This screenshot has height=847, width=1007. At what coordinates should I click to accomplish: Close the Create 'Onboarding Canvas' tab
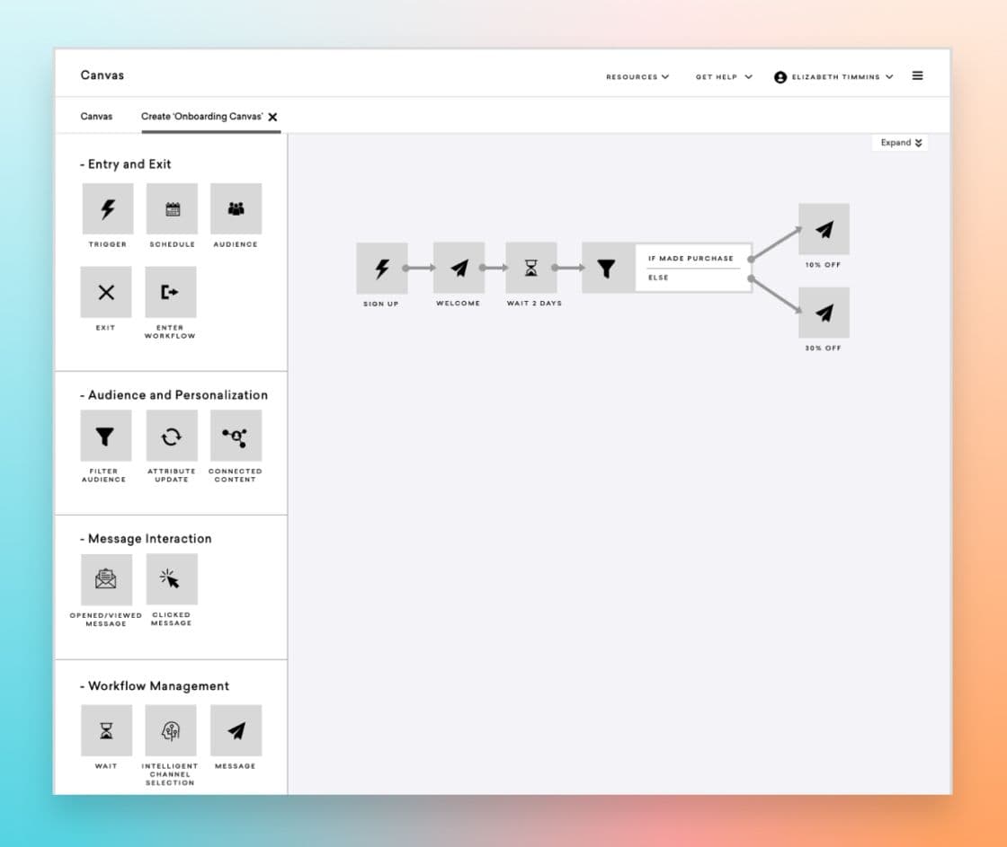(x=272, y=118)
